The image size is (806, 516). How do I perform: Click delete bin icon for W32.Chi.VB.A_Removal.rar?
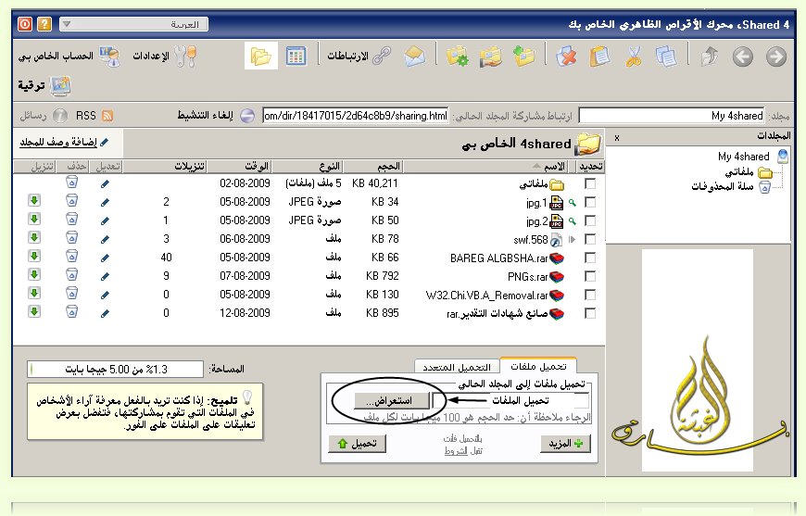[x=72, y=294]
